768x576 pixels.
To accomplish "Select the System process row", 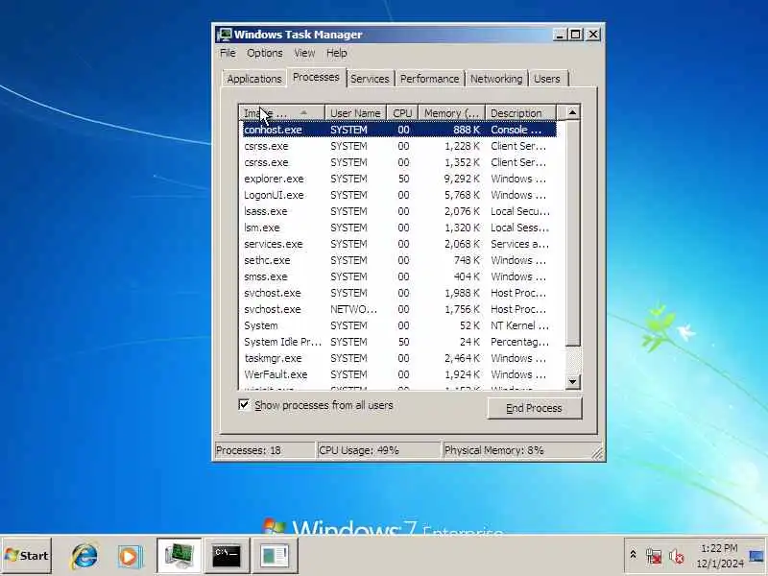I will point(399,325).
